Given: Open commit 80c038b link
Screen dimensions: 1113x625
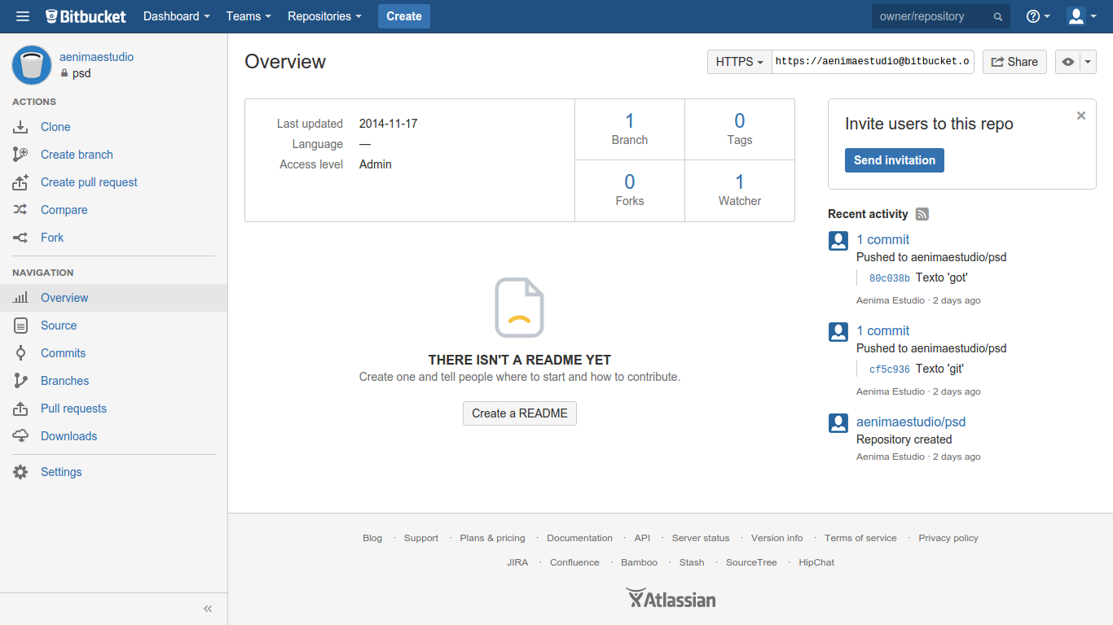Looking at the screenshot, I should 889,278.
